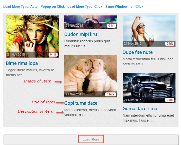The height and width of the screenshot is (145, 181).
Task: Click '0 hit' badge on Bime rima lopa image
Action: coord(53,55)
